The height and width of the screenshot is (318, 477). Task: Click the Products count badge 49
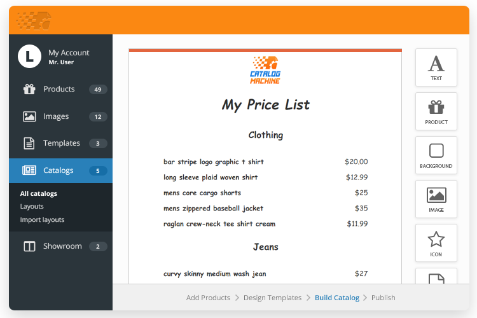click(98, 90)
